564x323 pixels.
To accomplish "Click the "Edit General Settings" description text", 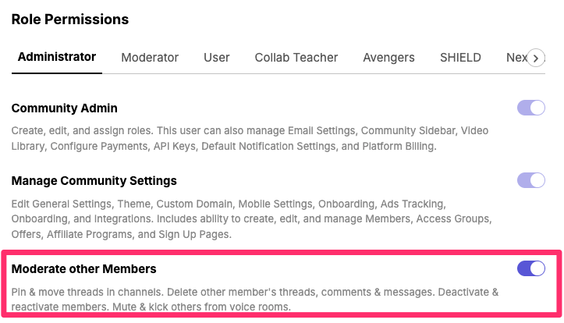I will click(62, 204).
